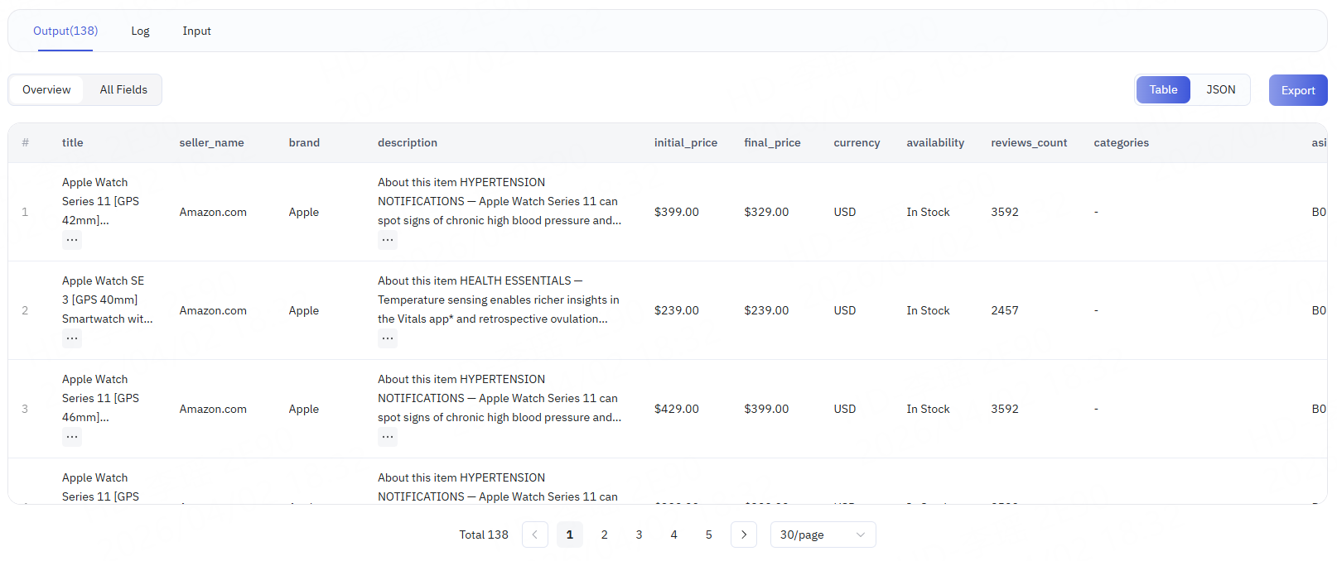Click the initial_price column header
This screenshot has width=1337, height=561.
click(x=686, y=142)
